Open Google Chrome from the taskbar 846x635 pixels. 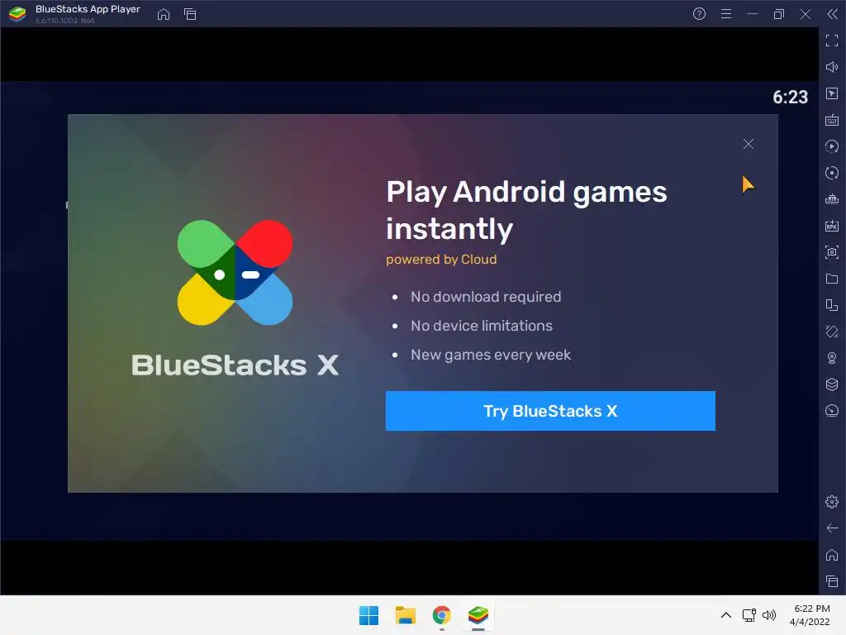click(x=441, y=615)
